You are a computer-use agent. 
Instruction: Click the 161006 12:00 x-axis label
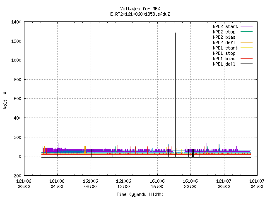(123, 184)
